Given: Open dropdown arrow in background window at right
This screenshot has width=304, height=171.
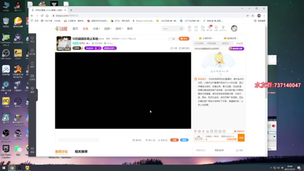Looking at the screenshot, I should tap(274, 137).
